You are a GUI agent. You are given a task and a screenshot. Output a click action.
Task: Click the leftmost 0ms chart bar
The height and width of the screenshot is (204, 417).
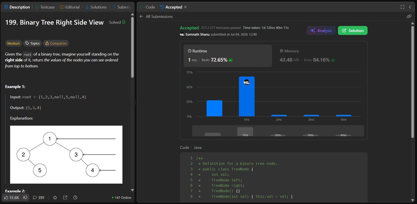(214, 108)
